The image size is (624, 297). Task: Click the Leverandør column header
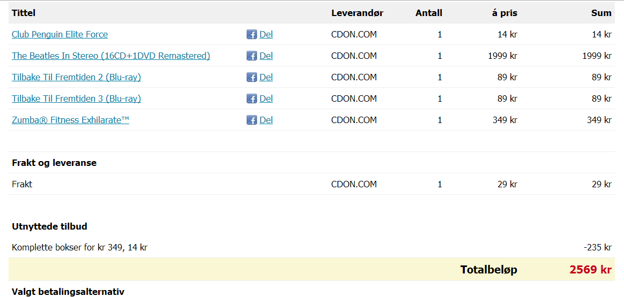[x=357, y=13]
